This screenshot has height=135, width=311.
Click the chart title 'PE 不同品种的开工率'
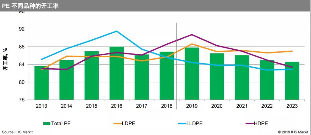30,6
